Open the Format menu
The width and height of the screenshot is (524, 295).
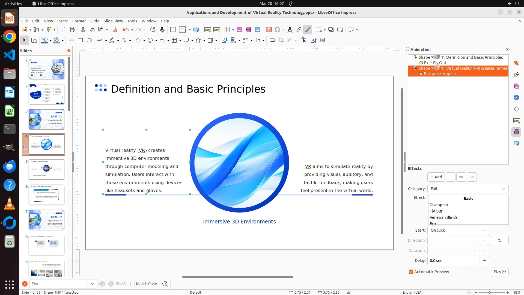(x=79, y=21)
